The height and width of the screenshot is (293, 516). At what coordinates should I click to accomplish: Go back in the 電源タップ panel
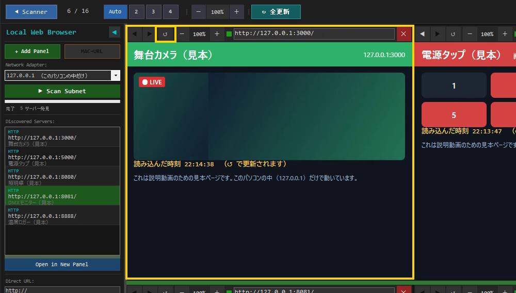(423, 34)
